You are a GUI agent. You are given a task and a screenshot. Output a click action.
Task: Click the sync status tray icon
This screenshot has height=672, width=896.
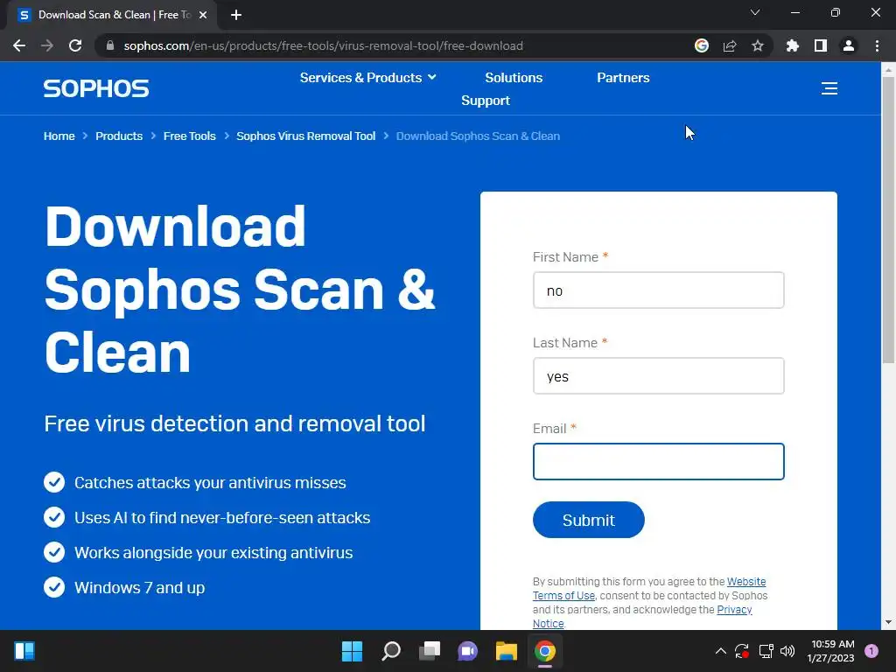pyautogui.click(x=742, y=651)
